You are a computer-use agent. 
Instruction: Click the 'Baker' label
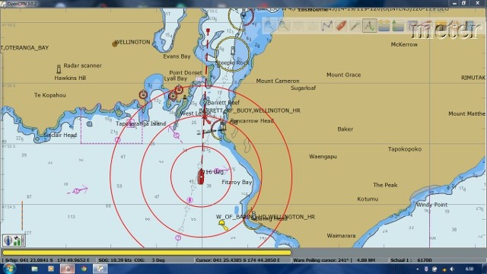coord(345,129)
